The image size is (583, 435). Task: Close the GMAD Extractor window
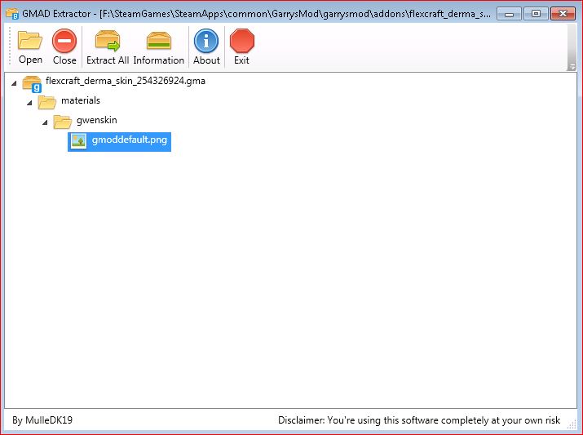(563, 14)
